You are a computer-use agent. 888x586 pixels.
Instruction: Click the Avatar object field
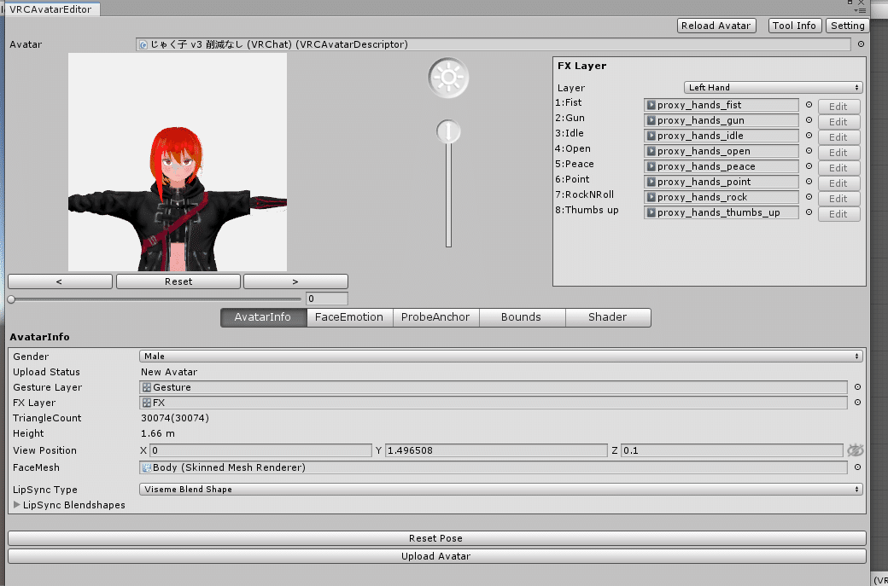tap(494, 44)
